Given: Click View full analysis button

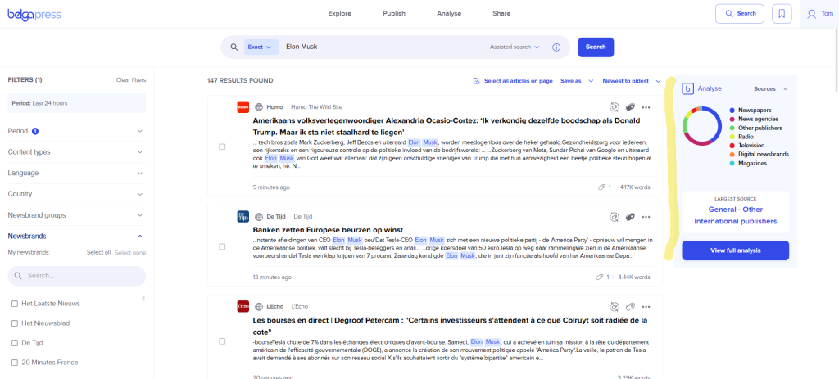Looking at the screenshot, I should tap(735, 250).
